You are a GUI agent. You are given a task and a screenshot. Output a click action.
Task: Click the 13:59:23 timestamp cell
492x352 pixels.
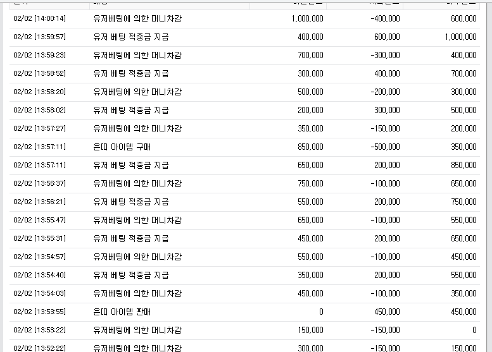(39, 55)
